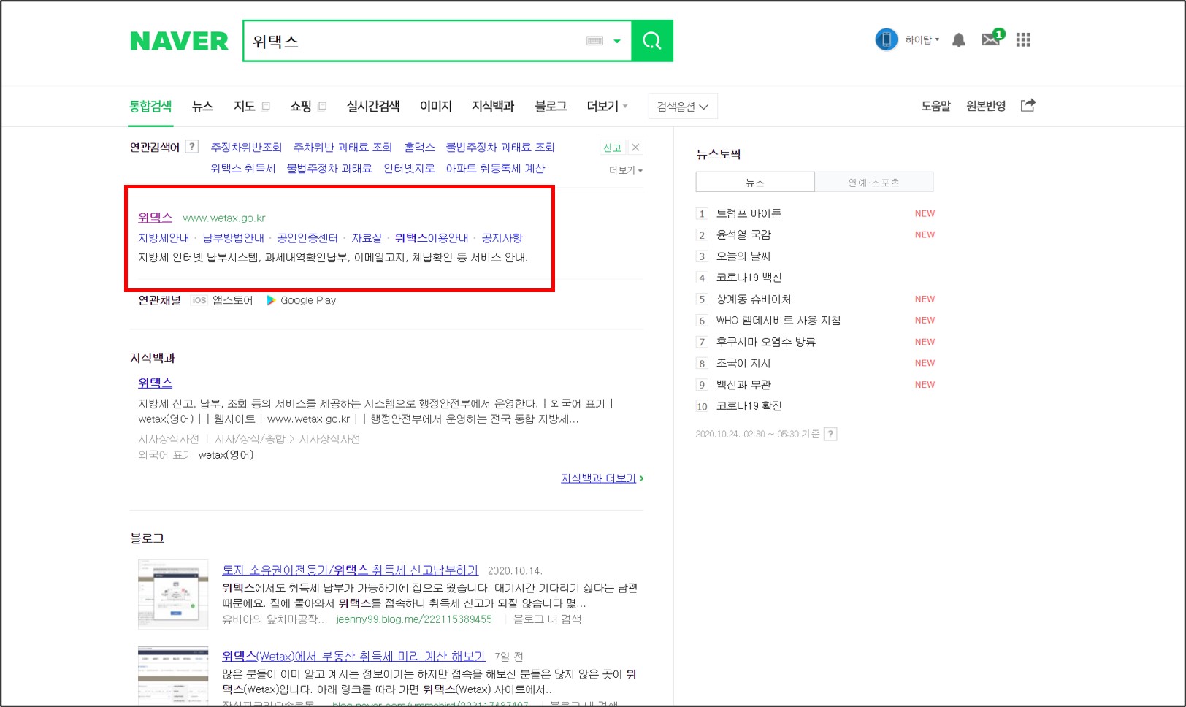The width and height of the screenshot is (1186, 707).
Task: Open the Google Play channel link
Action: pos(302,300)
